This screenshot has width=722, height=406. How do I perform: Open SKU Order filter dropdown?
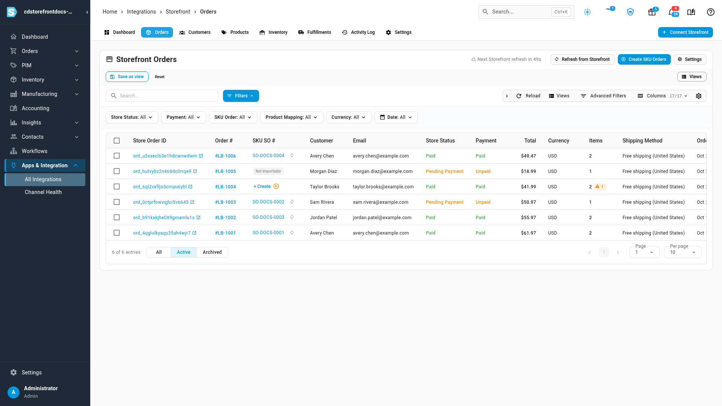(233, 117)
